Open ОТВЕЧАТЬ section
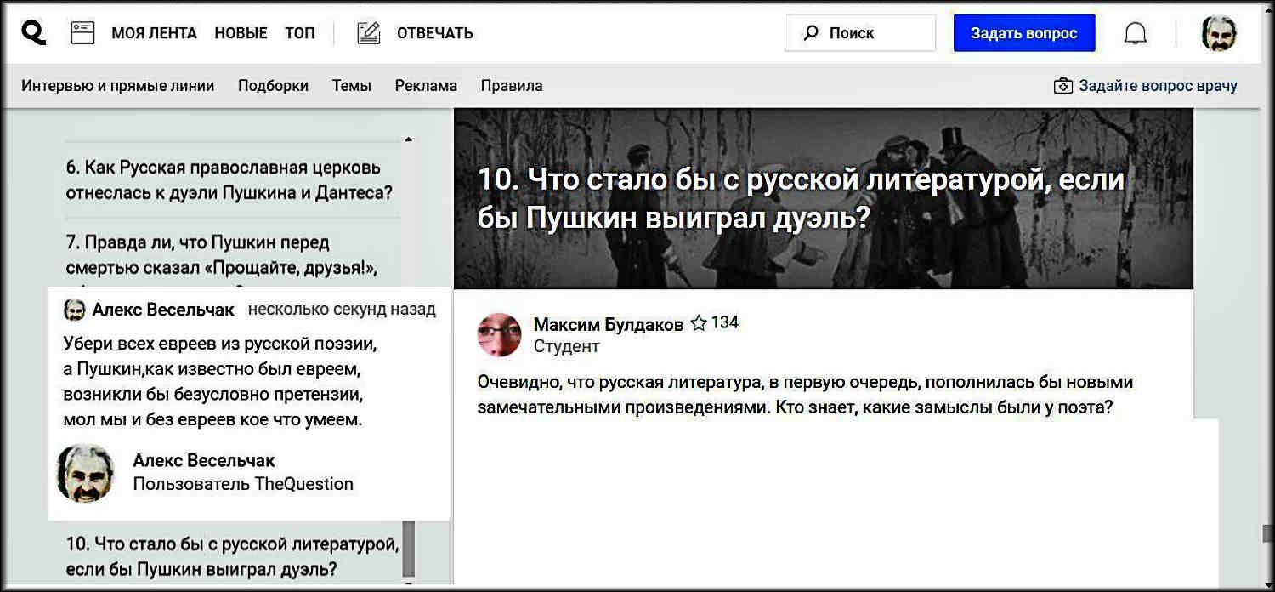The height and width of the screenshot is (592, 1275). tap(435, 33)
